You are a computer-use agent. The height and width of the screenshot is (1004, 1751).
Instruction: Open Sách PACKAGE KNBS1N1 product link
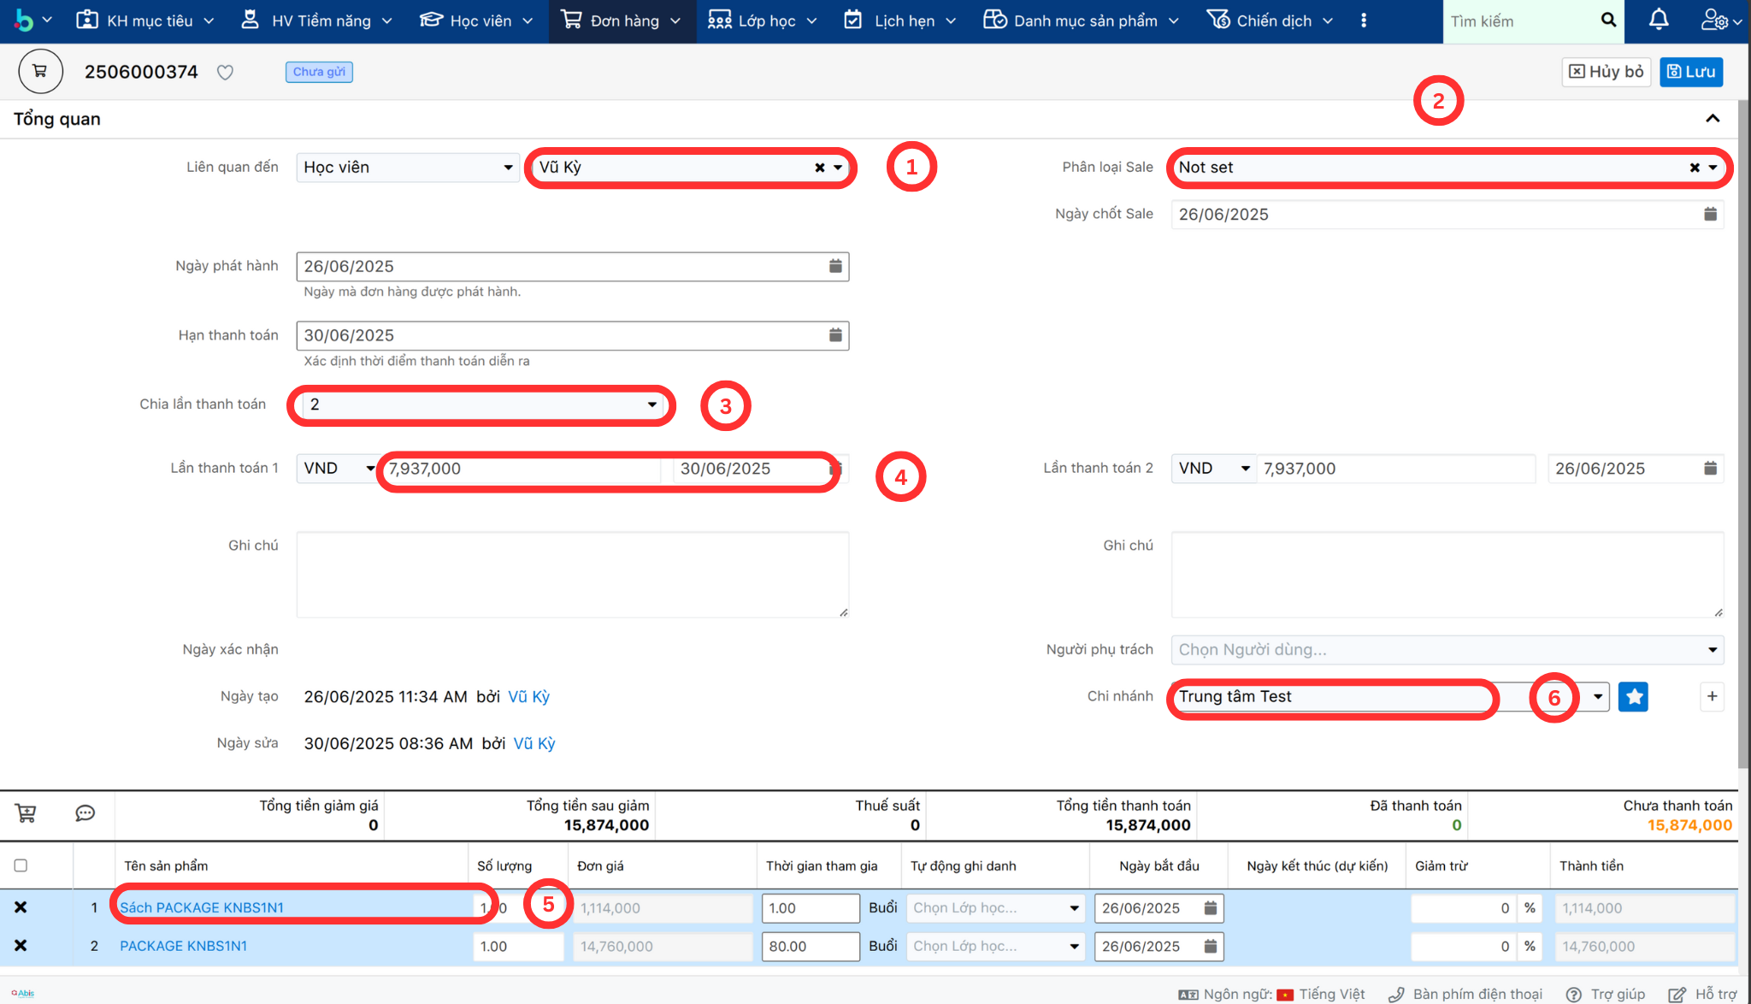tap(202, 907)
